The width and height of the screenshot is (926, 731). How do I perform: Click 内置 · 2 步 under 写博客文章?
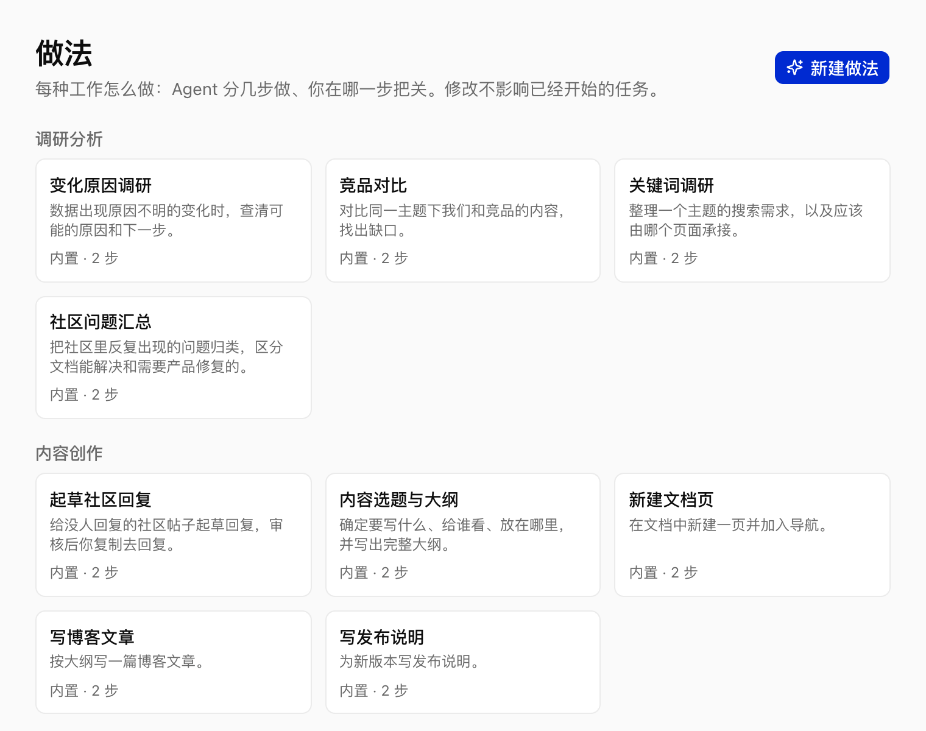[x=84, y=691]
